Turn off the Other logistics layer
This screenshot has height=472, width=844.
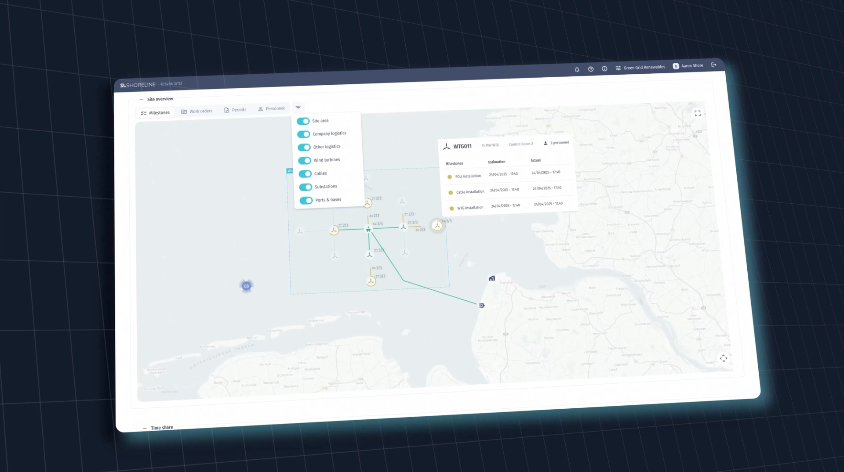click(304, 148)
